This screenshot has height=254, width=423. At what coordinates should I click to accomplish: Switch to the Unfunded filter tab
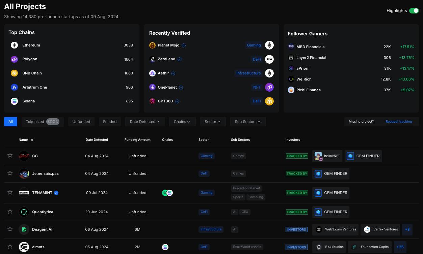point(81,122)
